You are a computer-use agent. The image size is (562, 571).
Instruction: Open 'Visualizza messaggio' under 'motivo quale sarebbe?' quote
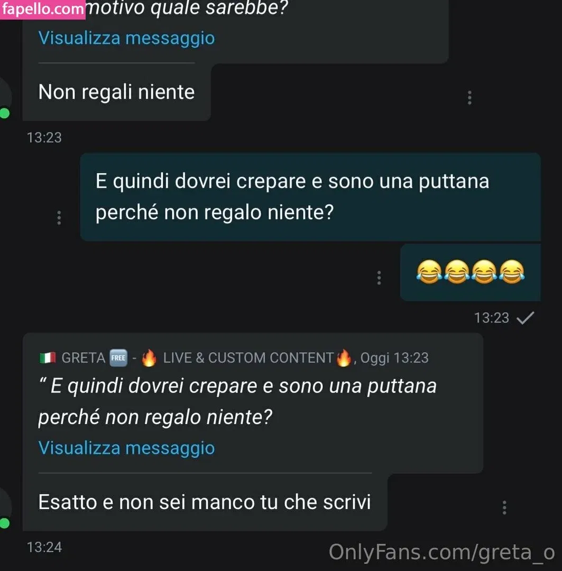(x=126, y=38)
